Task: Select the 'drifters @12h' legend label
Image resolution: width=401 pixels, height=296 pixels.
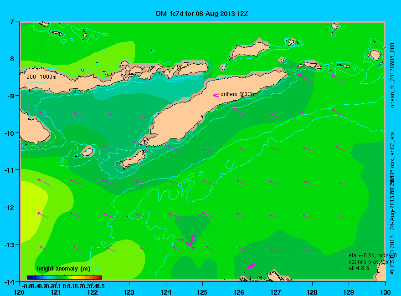Action: (237, 94)
